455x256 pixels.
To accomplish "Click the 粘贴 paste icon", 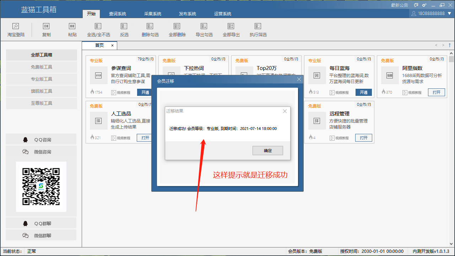I will [x=72, y=26].
